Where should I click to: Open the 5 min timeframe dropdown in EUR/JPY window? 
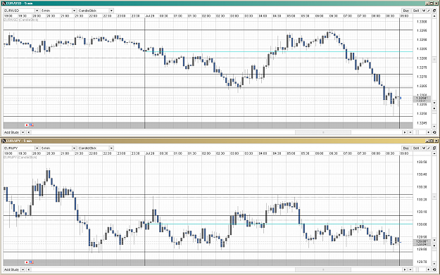coord(58,148)
